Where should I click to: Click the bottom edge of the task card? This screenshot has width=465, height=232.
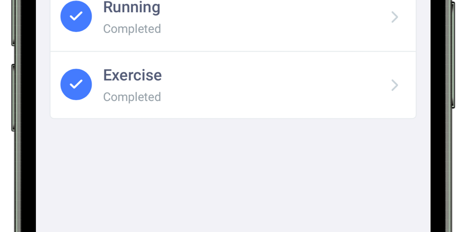(232, 118)
